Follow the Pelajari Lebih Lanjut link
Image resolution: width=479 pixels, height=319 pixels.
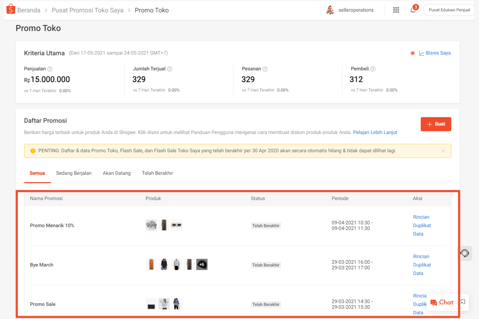[375, 133]
